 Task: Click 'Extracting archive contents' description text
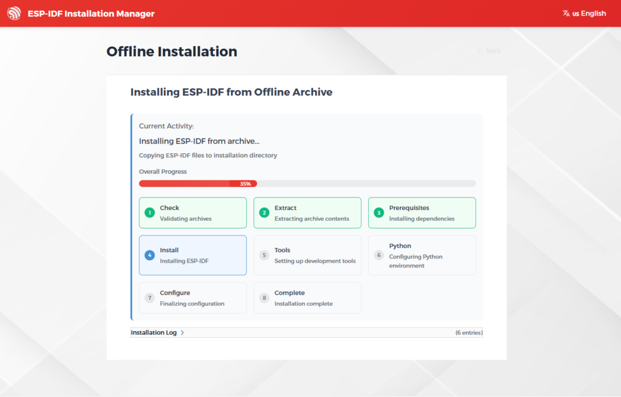point(312,218)
